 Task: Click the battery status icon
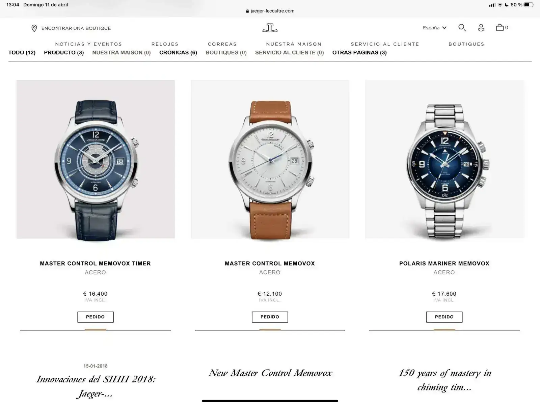point(529,5)
